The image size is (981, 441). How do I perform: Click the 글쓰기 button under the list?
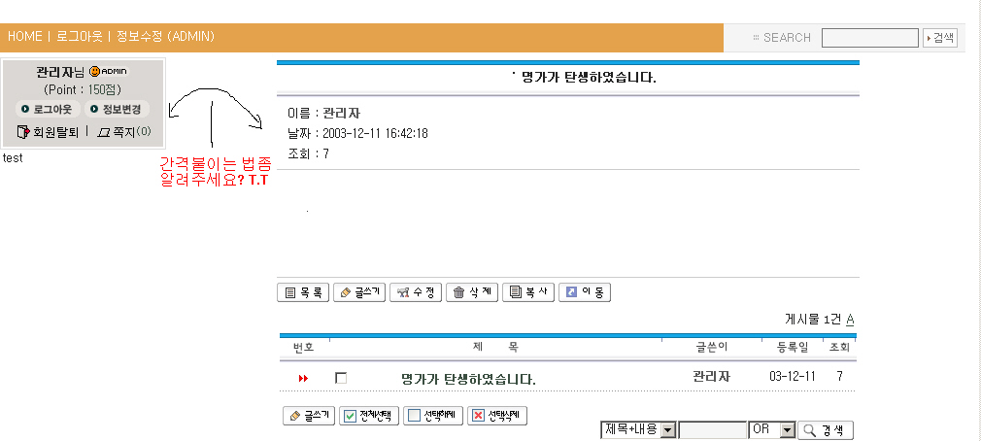tap(309, 416)
